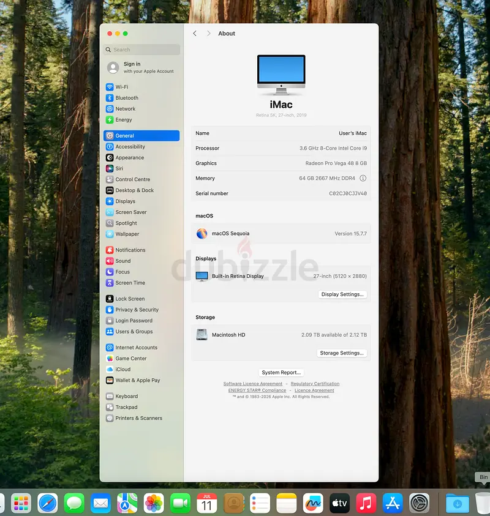Select Network in the sidebar
The image size is (490, 516).
click(x=141, y=108)
